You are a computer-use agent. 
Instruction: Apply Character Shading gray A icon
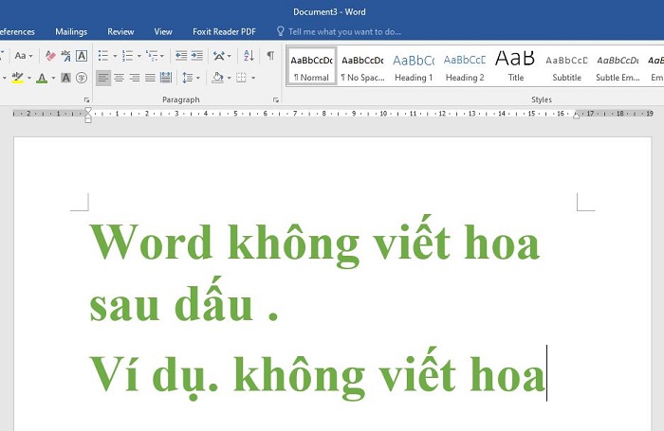point(65,78)
